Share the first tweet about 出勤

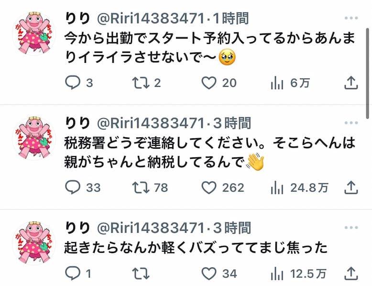(351, 83)
